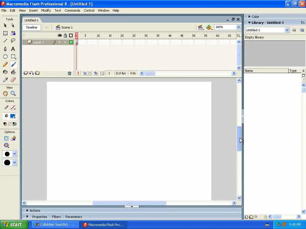The height and width of the screenshot is (229, 306).
Task: Choose the Gradient Transform tool
Action: [13, 33]
